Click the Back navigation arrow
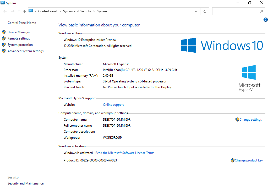Image resolution: width=268 pixels, height=190 pixels. [x=5, y=11]
